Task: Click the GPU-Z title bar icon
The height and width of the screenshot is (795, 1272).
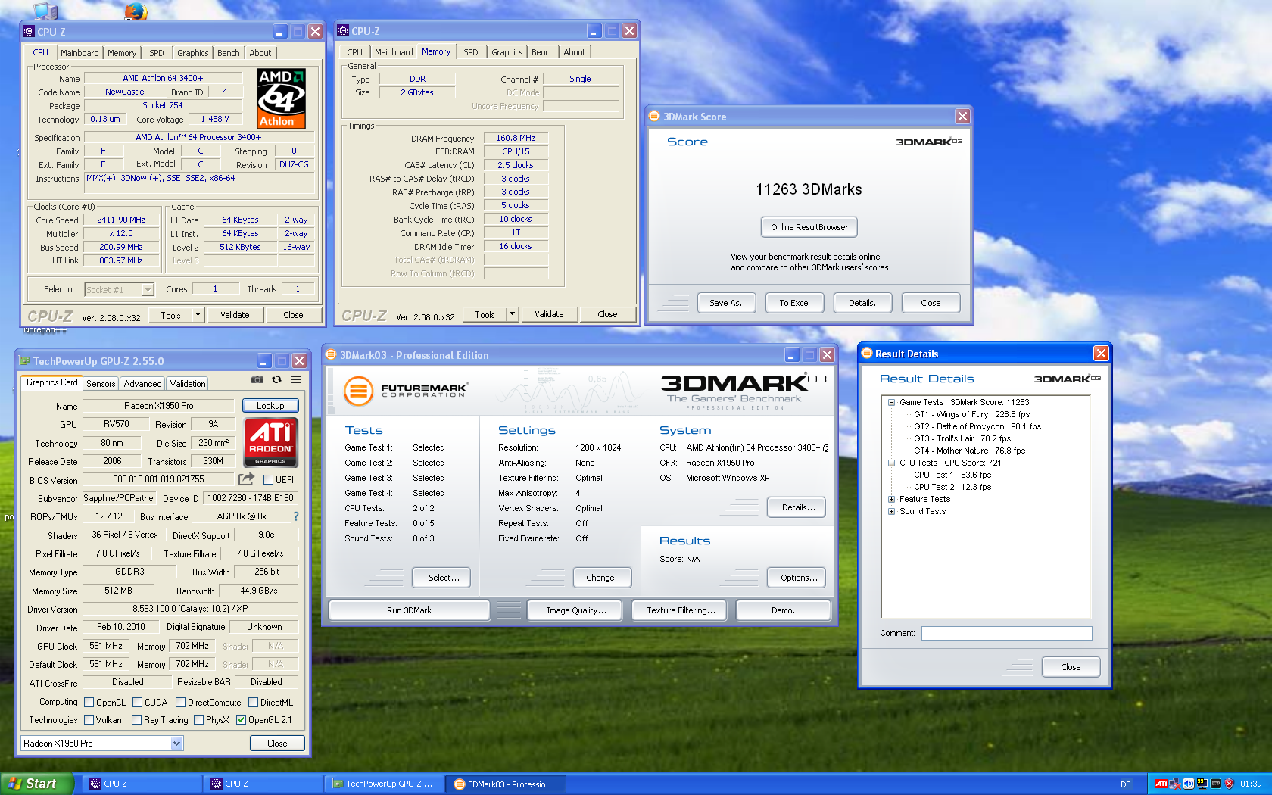Action: tap(25, 361)
